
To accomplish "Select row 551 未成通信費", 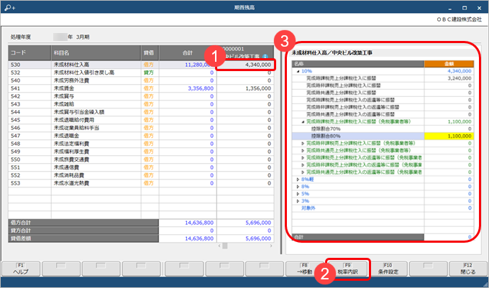I will pos(141,167).
